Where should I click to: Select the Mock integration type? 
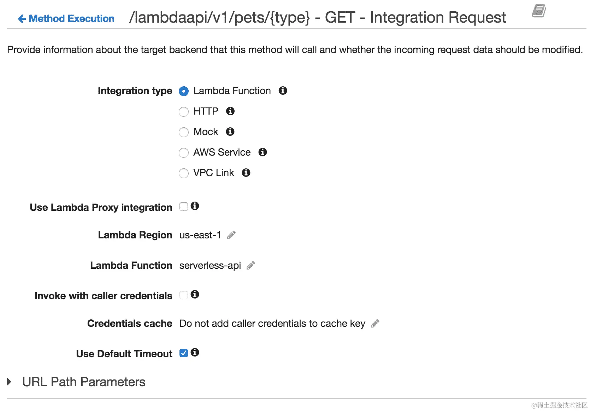click(184, 132)
